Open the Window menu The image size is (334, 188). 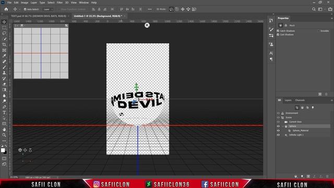click(x=83, y=3)
